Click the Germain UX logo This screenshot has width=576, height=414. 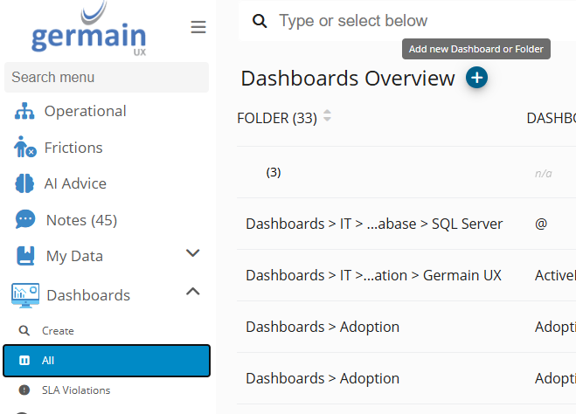coord(88,31)
